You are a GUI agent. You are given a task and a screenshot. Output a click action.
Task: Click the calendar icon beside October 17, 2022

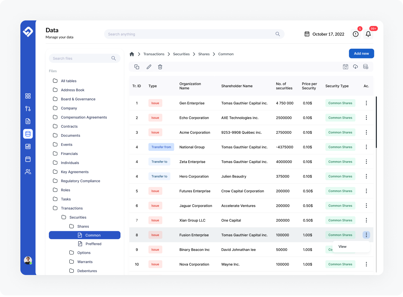coord(307,34)
